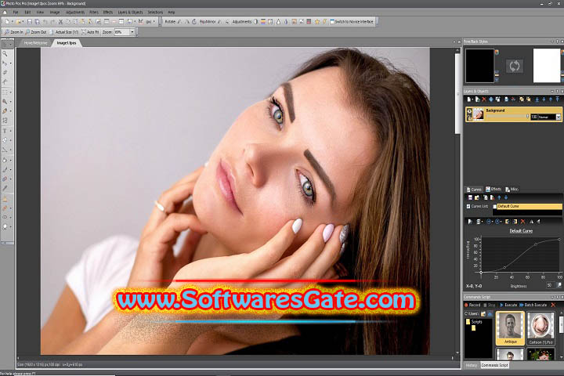
Task: Open the Selections menu
Action: tap(155, 13)
